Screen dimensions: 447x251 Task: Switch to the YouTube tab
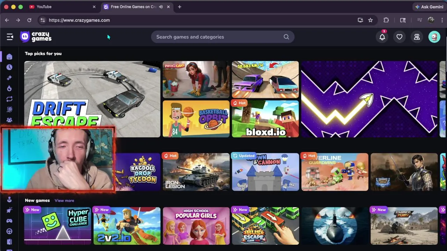click(x=63, y=7)
